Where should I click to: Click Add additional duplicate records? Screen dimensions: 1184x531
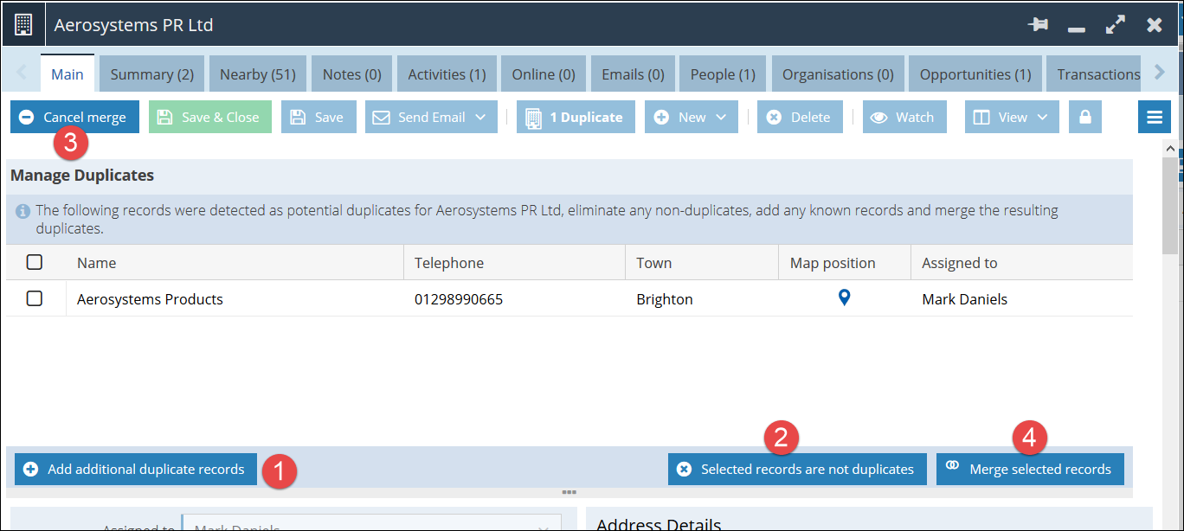[136, 469]
